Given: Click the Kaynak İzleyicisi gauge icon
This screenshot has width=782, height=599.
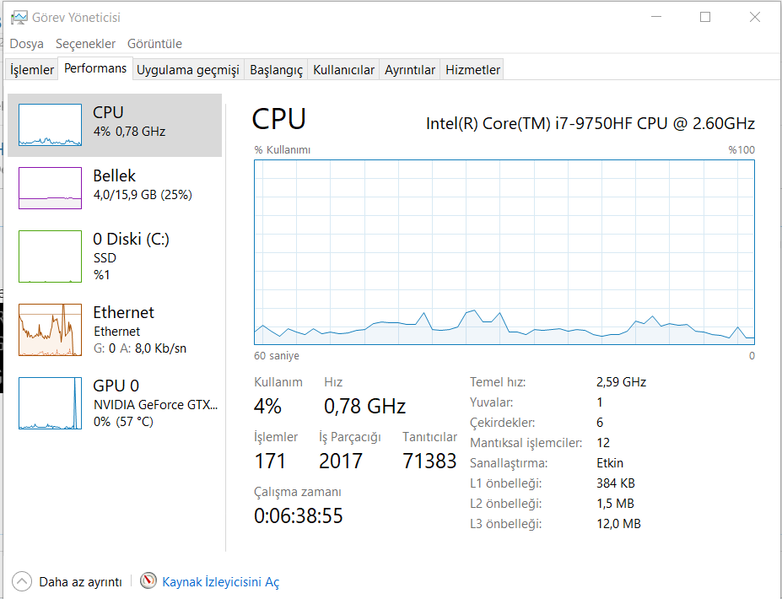Looking at the screenshot, I should [x=148, y=580].
